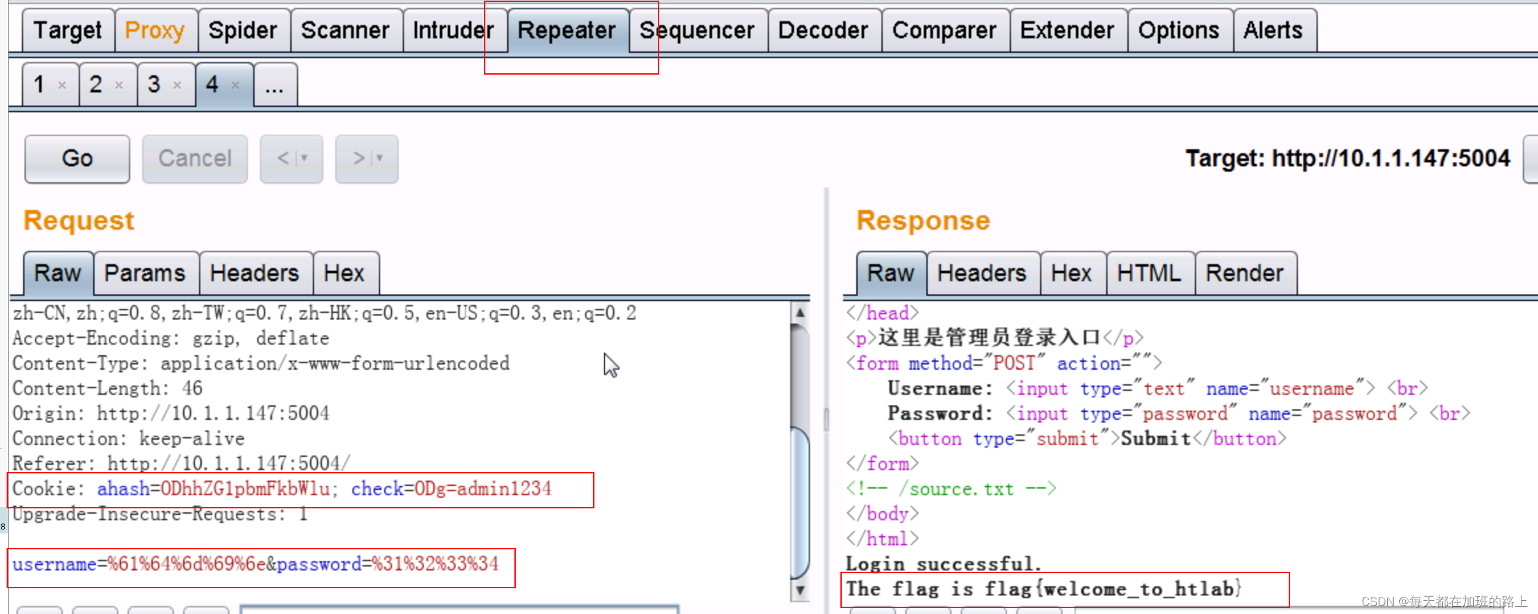The width and height of the screenshot is (1538, 614).
Task: Click the Cancel button
Action: pos(194,158)
